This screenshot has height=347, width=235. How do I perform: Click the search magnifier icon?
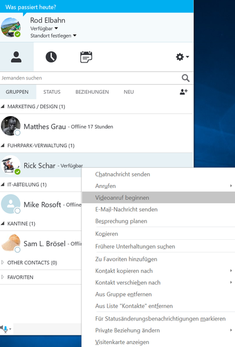point(186,78)
